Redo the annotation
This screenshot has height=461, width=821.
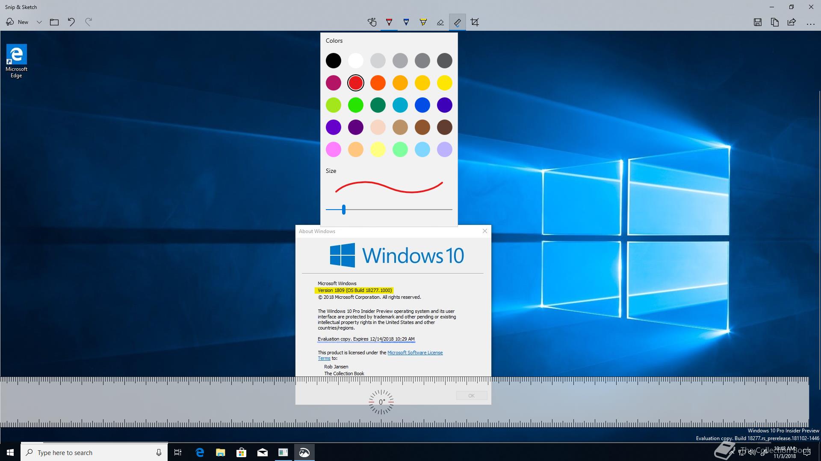89,22
